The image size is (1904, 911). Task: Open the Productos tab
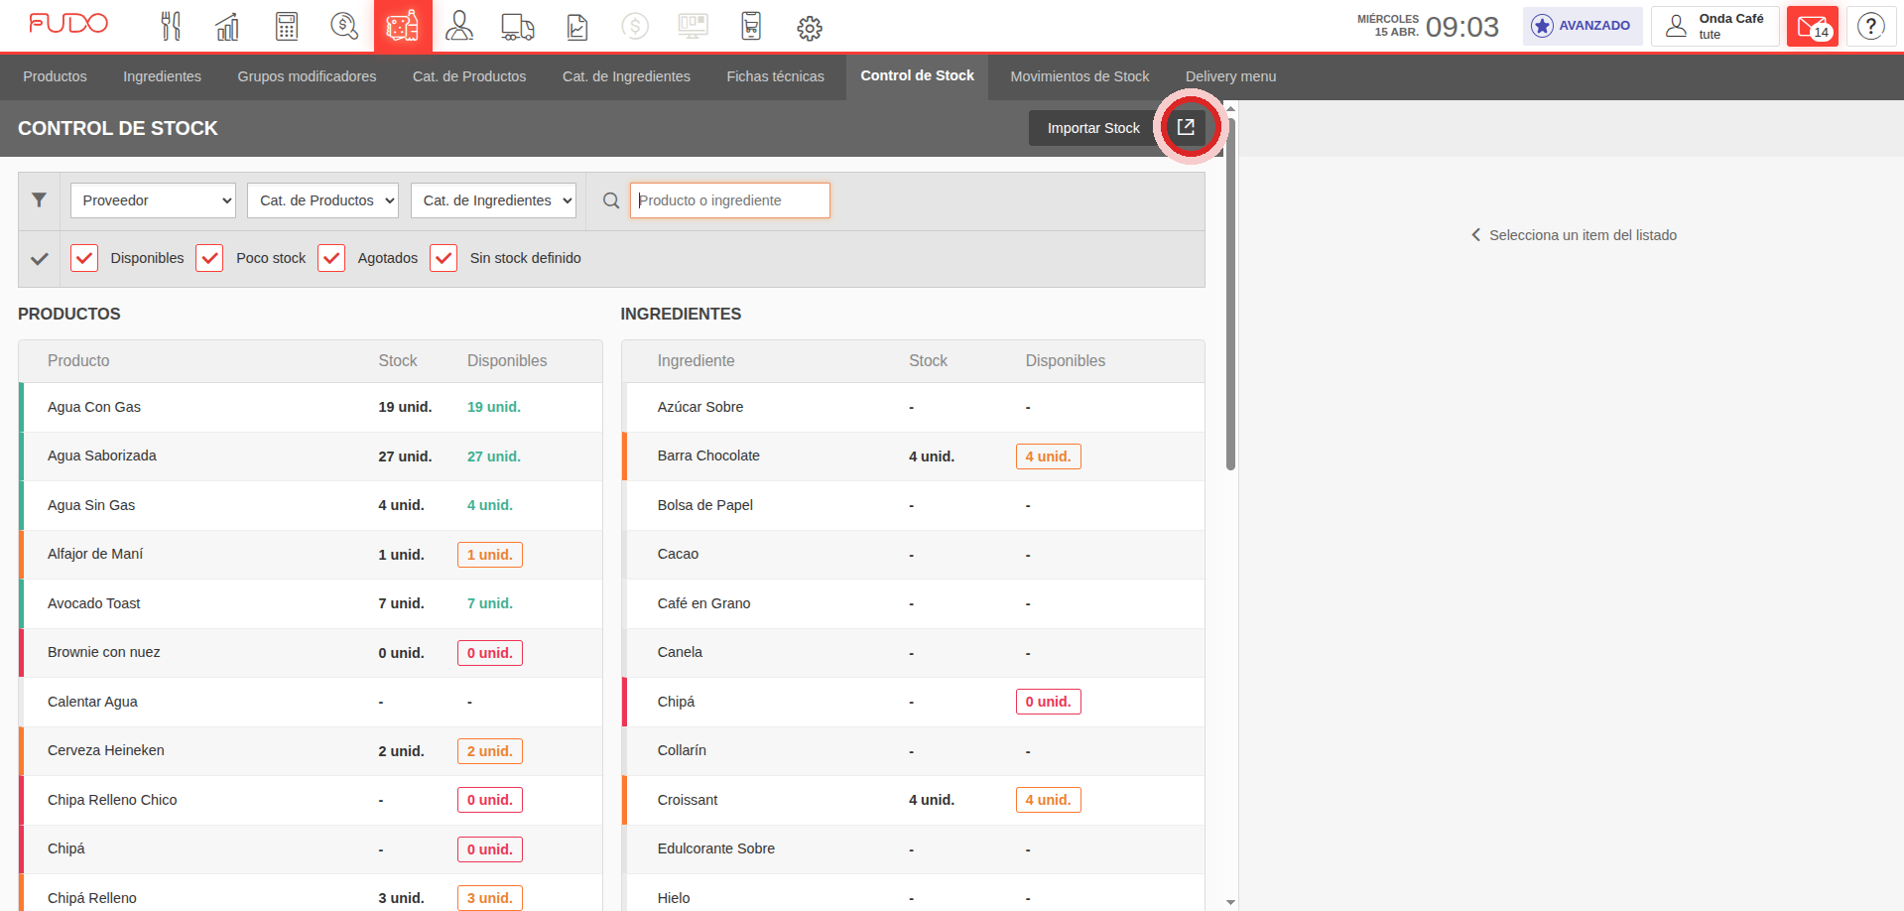(x=55, y=76)
